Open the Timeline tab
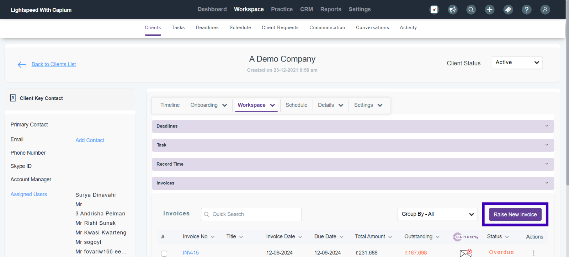The width and height of the screenshot is (569, 257). pyautogui.click(x=170, y=105)
